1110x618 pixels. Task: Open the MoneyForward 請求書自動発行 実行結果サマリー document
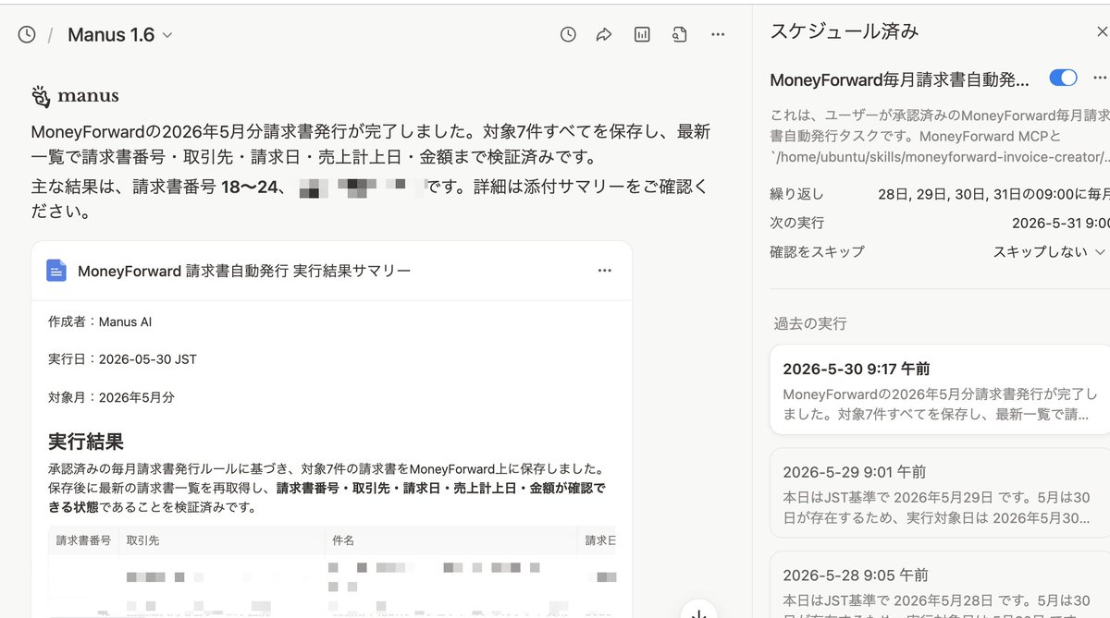pyautogui.click(x=244, y=271)
